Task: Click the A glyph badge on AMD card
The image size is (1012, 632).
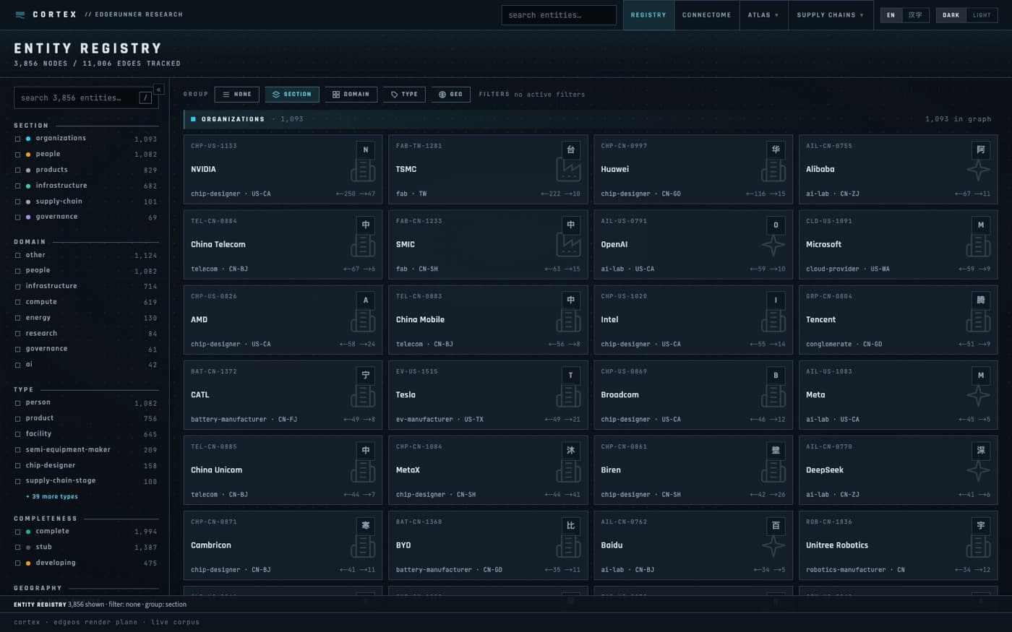Action: tap(366, 300)
